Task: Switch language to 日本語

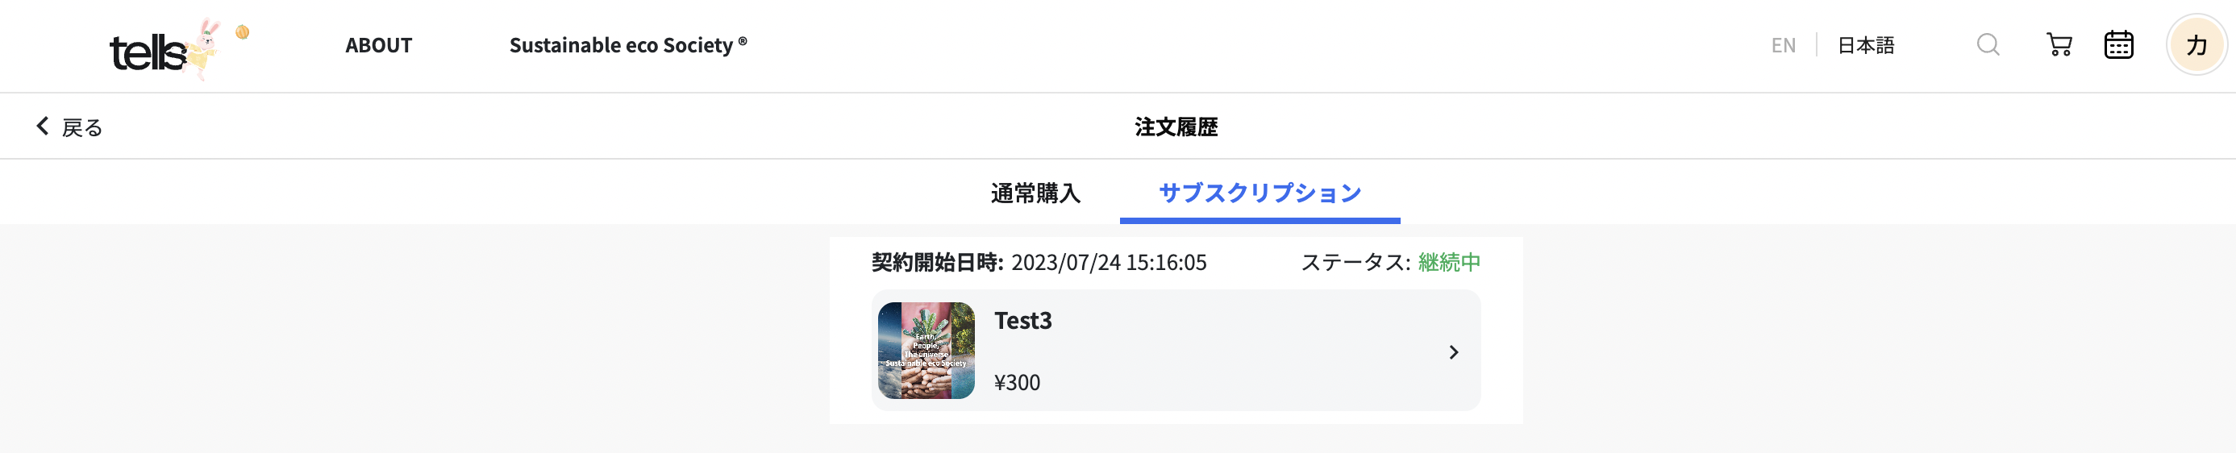Action: point(1865,45)
